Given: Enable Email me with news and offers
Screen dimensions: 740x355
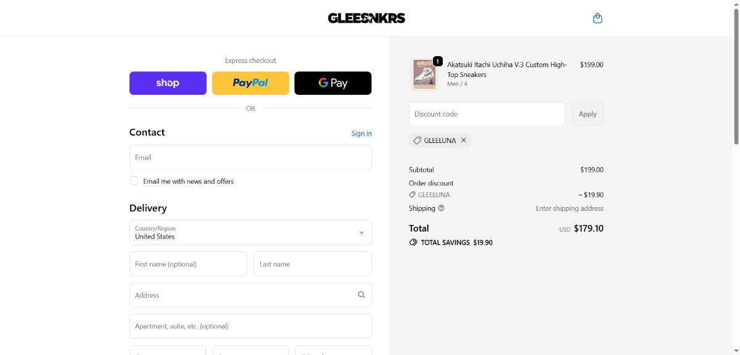Looking at the screenshot, I should tap(134, 181).
